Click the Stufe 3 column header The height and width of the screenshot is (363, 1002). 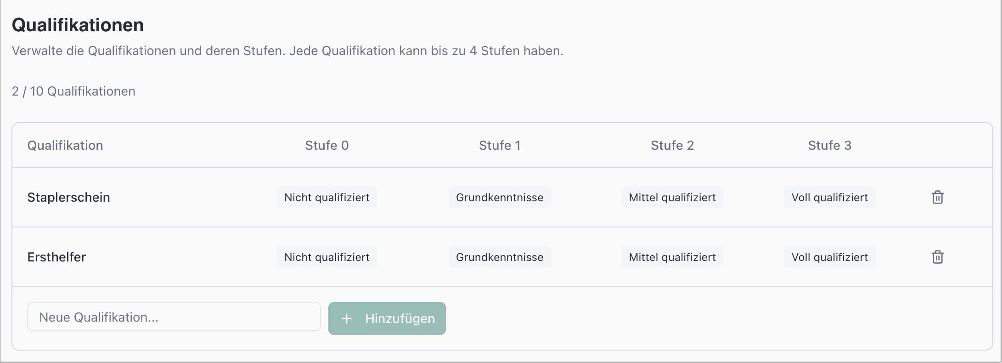(x=829, y=146)
